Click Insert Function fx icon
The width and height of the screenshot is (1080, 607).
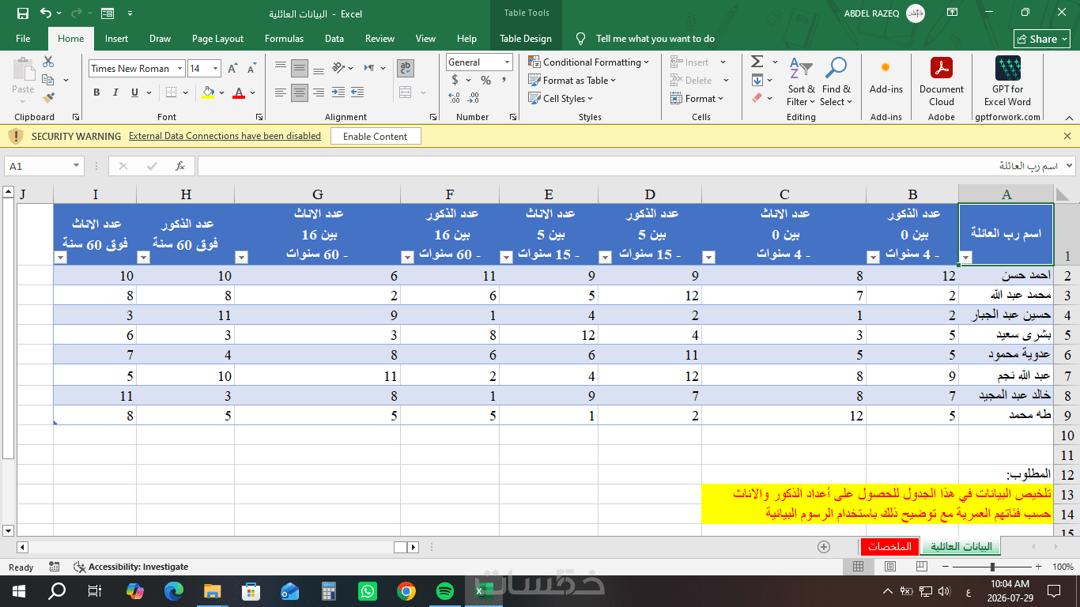coord(180,166)
